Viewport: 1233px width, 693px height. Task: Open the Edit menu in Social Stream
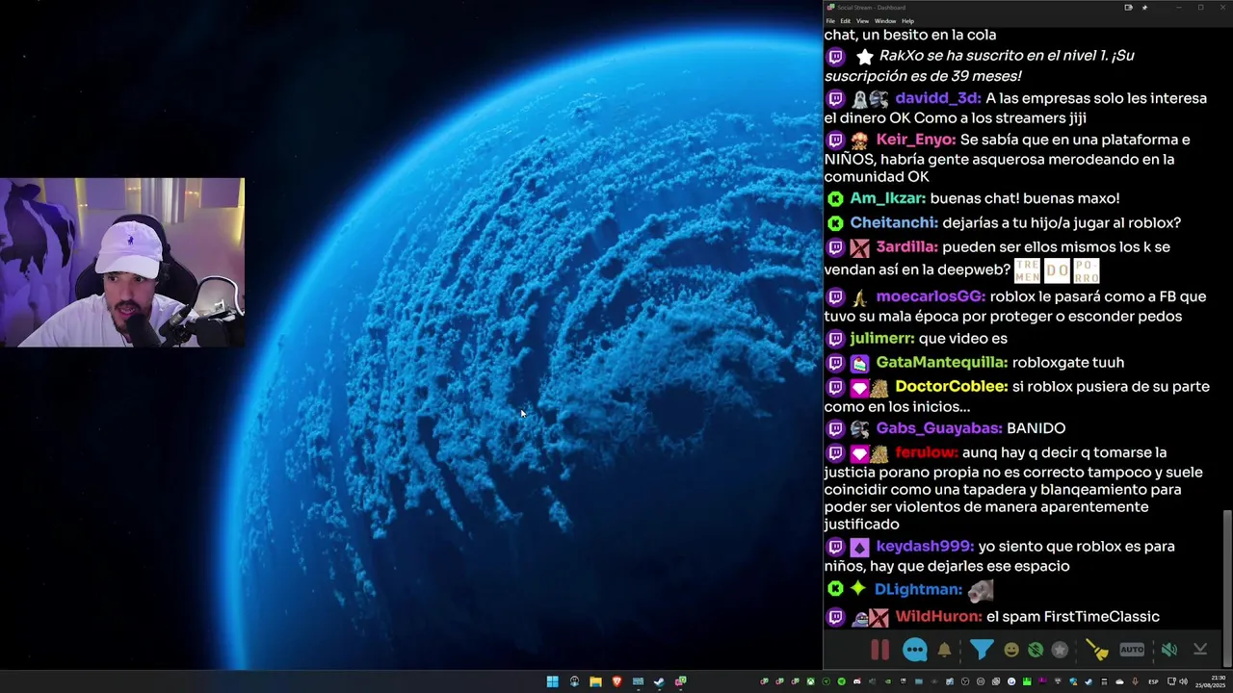845,21
